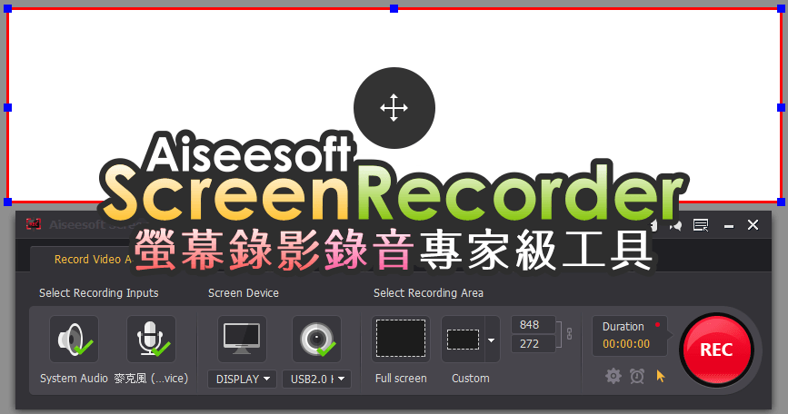Click the top-left blue selection handle
Viewport: 788px width, 414px height.
pos(7,8)
